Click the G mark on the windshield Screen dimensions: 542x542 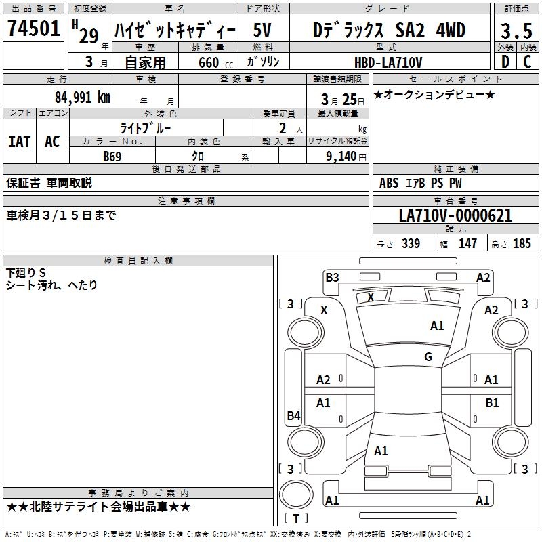[428, 356]
